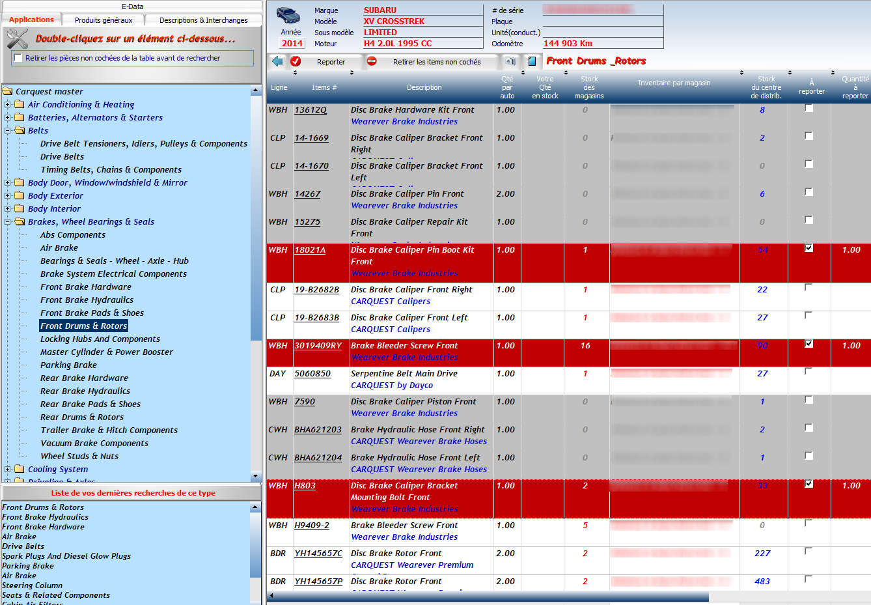Collapse the Belts tree category

[8, 131]
